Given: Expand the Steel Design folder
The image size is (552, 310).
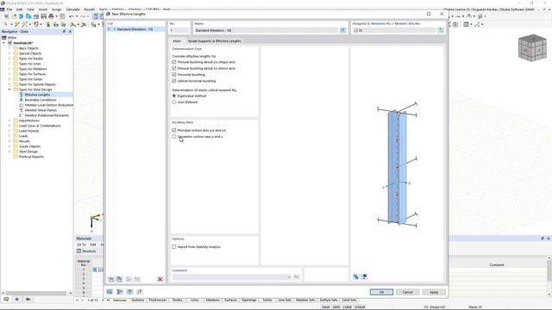Looking at the screenshot, I should pos(9,152).
